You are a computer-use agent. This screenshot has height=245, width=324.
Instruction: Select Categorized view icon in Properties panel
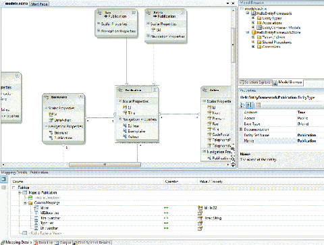(x=242, y=105)
